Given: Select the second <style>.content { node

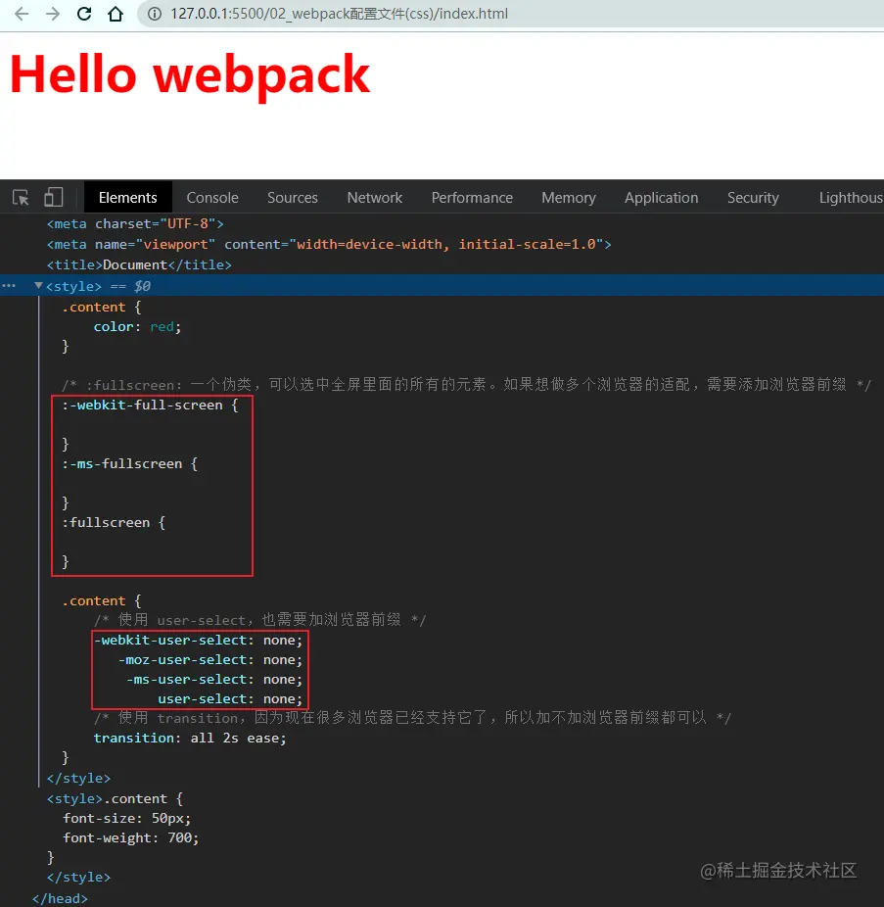Looking at the screenshot, I should (116, 799).
